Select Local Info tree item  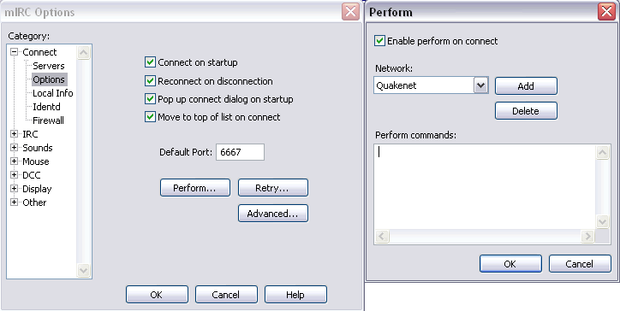[52, 93]
